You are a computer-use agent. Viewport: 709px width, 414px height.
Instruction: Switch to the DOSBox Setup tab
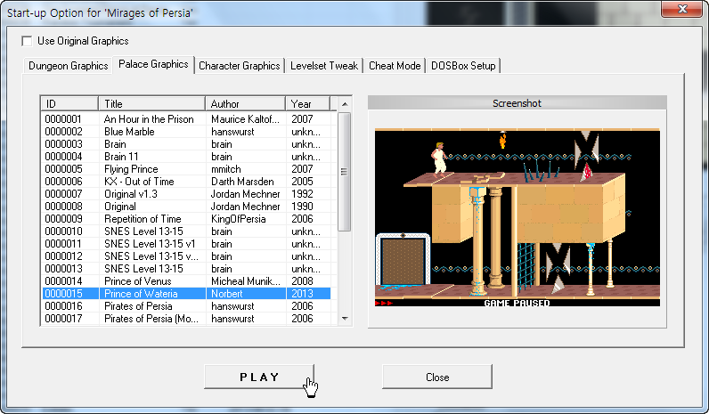(463, 66)
